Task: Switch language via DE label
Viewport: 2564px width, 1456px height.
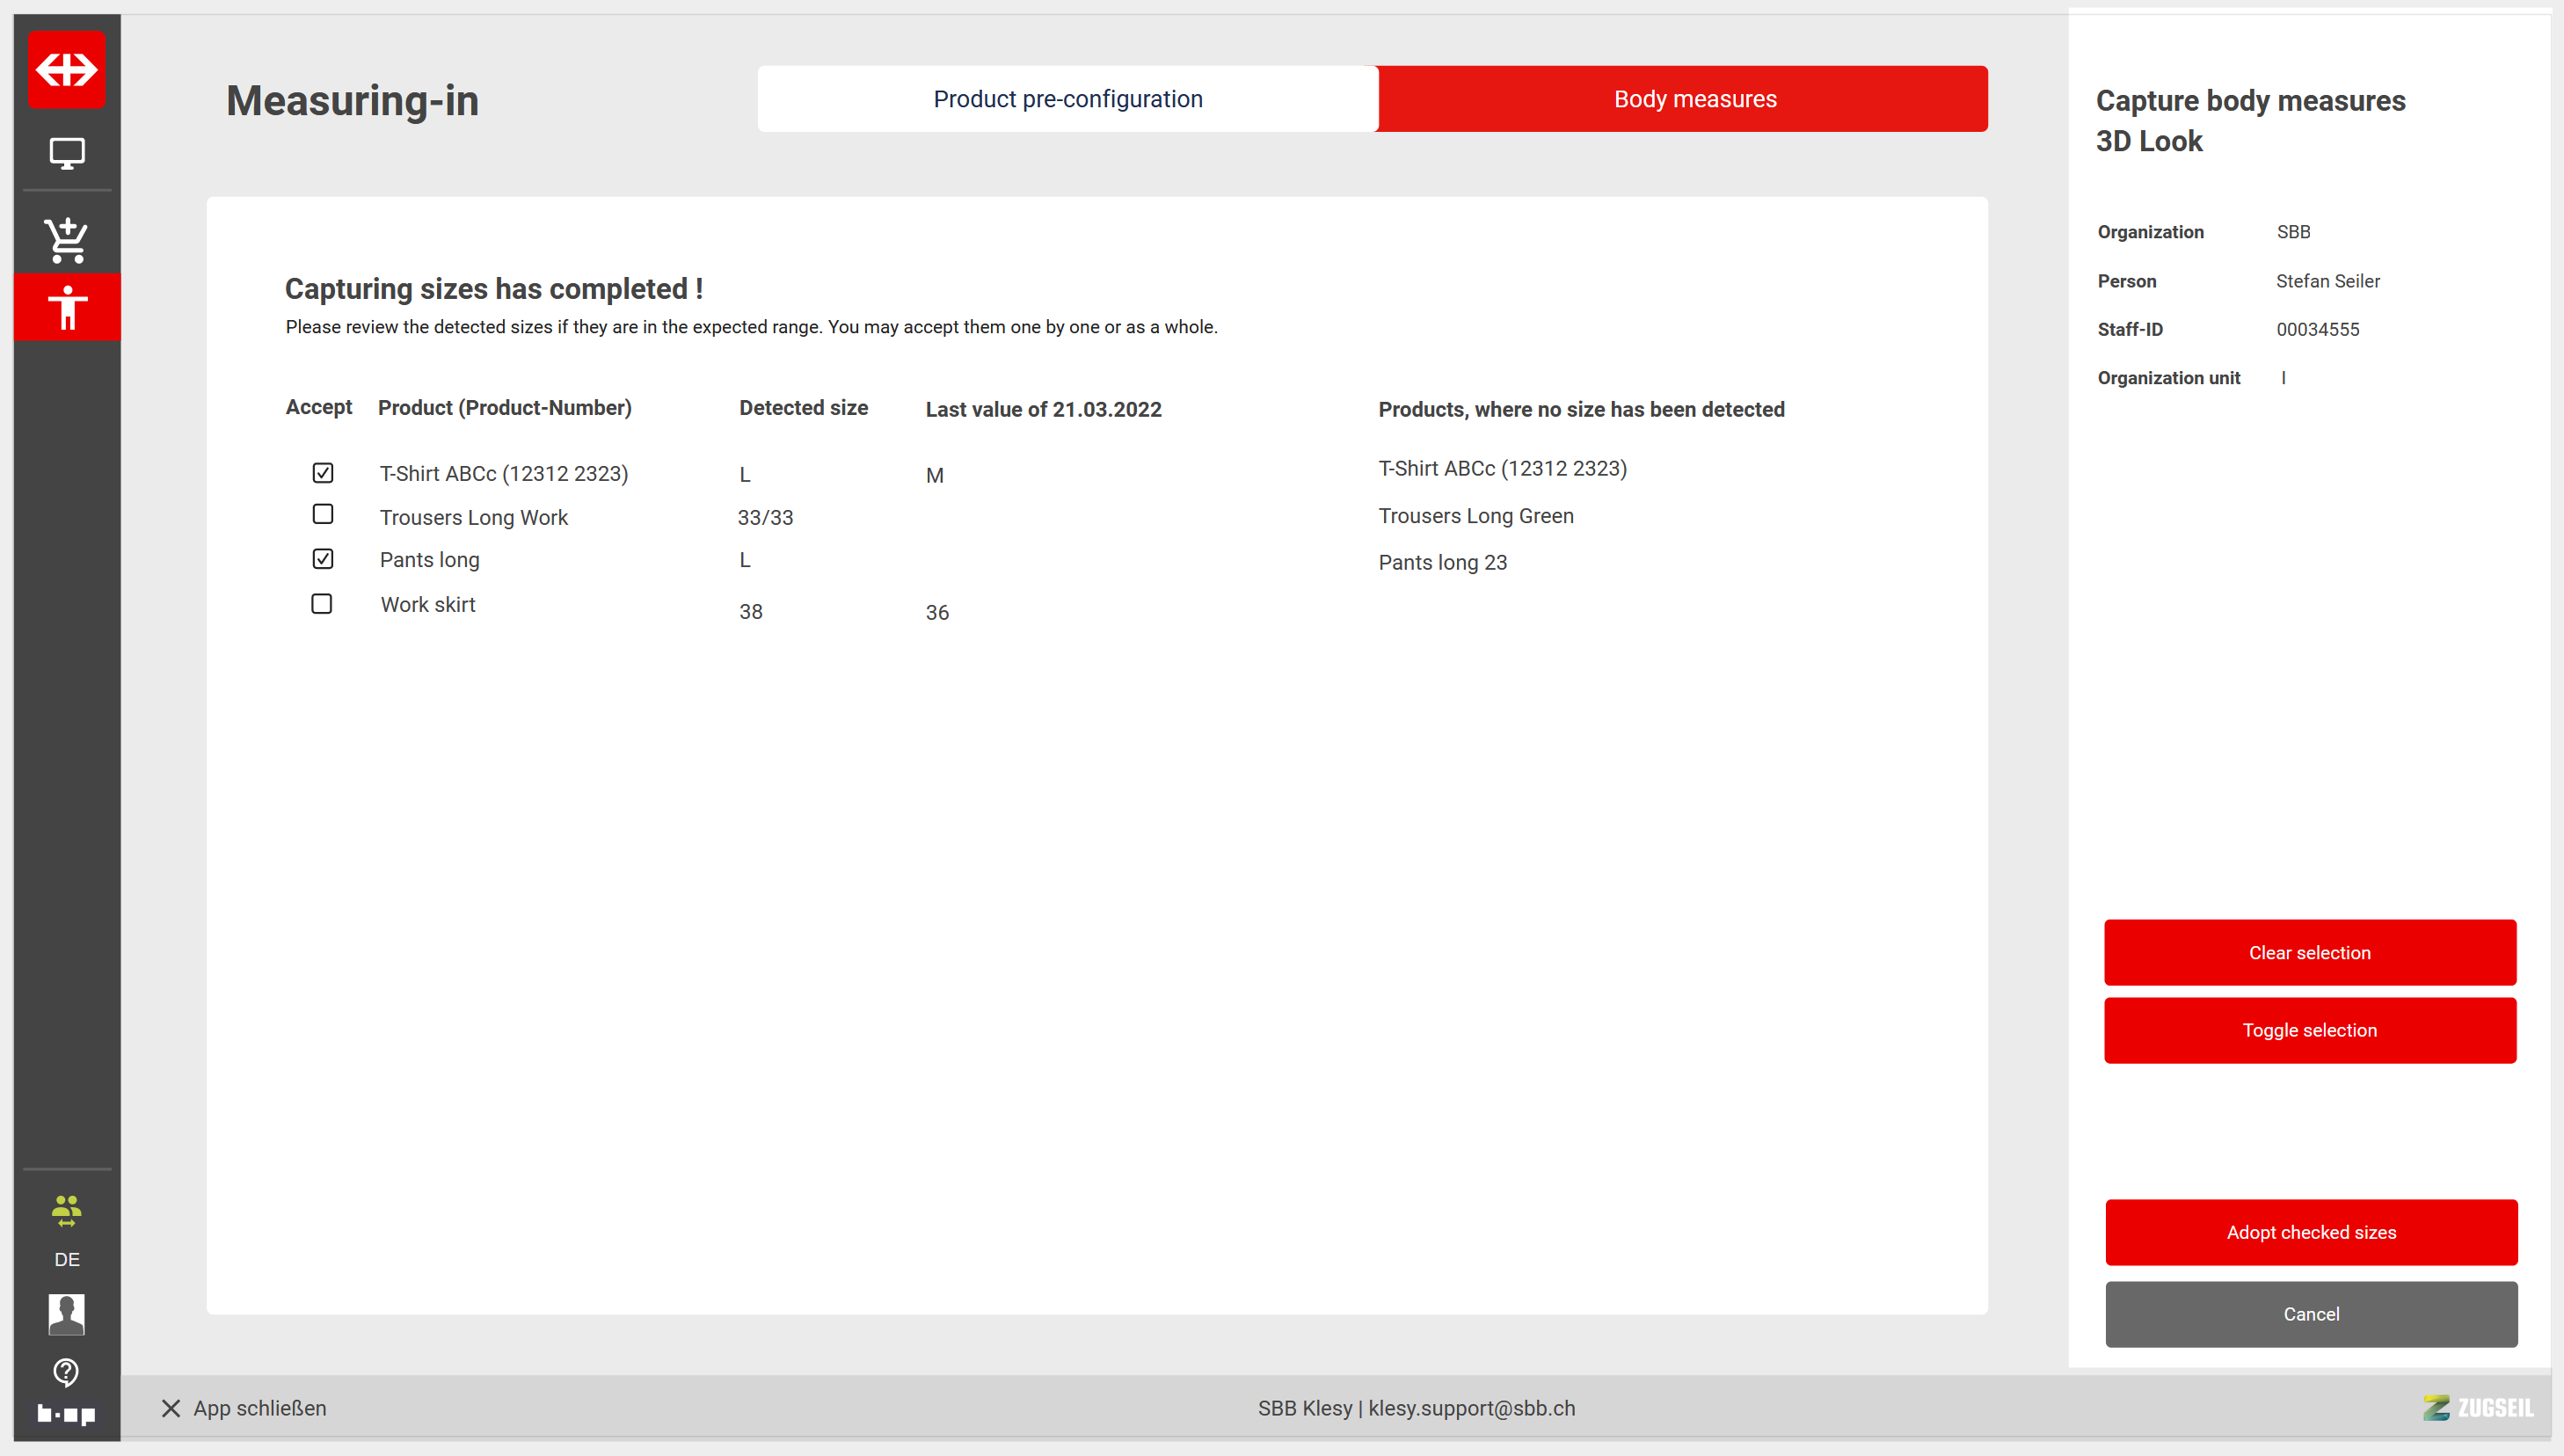Action: (66, 1259)
